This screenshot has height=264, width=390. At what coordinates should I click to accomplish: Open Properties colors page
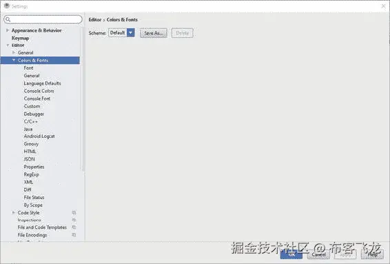pos(34,167)
